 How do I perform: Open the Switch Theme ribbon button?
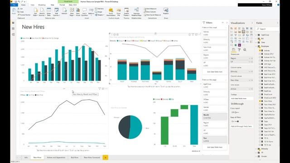coord(126,12)
